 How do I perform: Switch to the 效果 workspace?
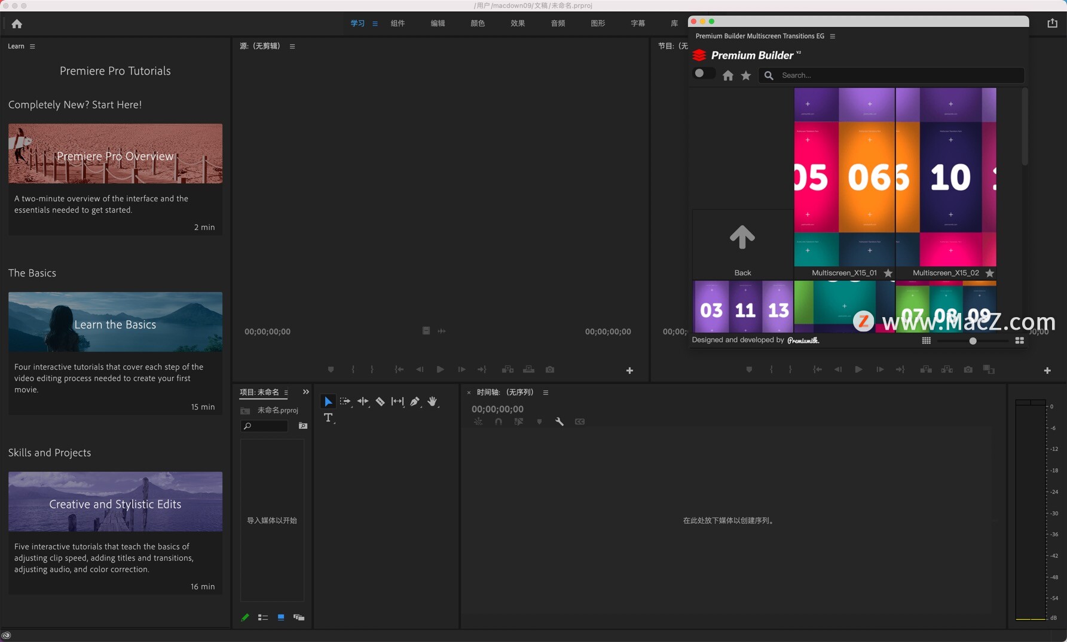click(x=518, y=23)
